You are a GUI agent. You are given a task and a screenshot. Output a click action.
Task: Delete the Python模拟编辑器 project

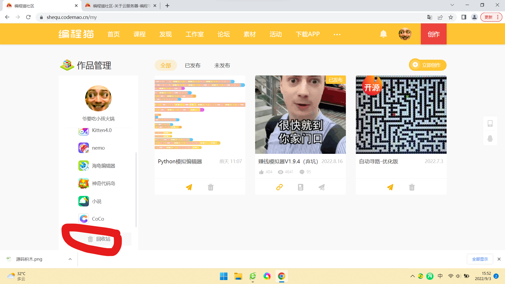pos(211,187)
